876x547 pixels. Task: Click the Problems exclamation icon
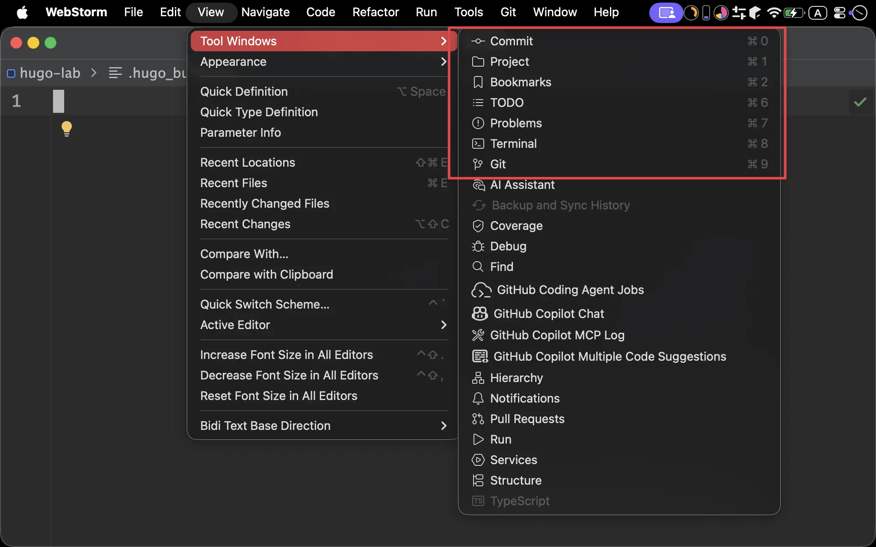point(478,123)
